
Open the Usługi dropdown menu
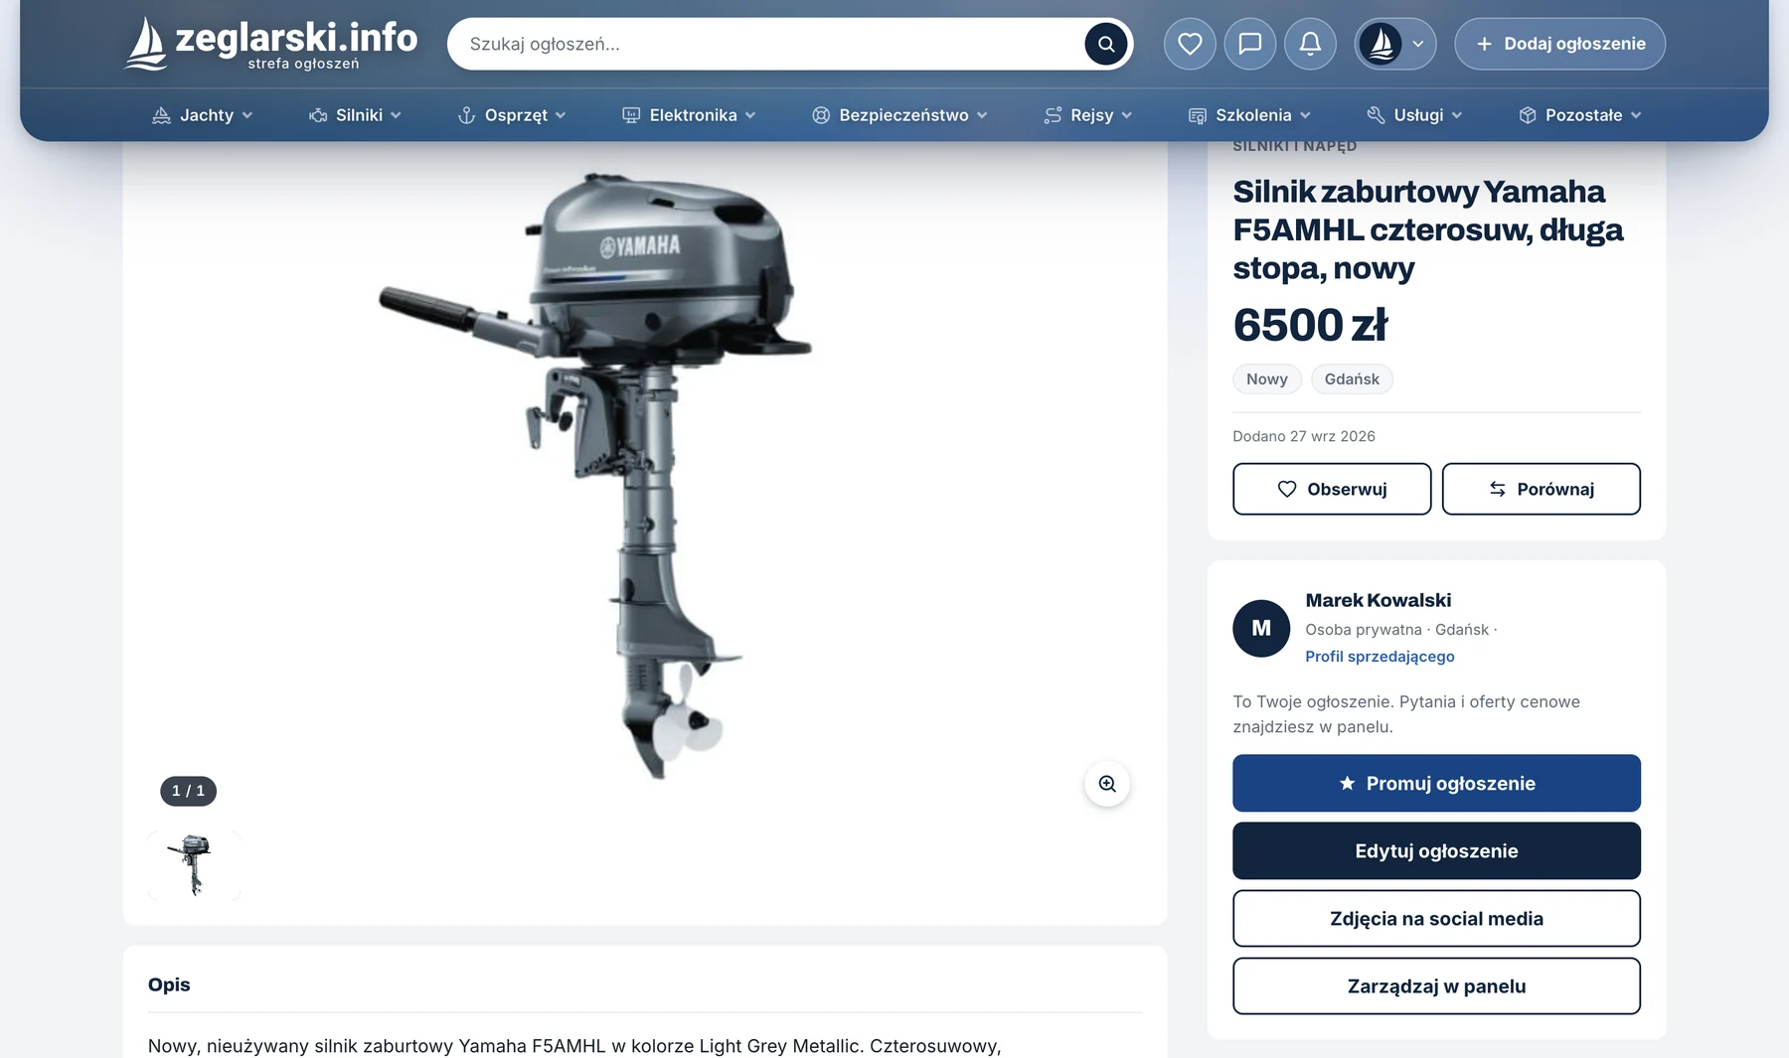point(1414,115)
